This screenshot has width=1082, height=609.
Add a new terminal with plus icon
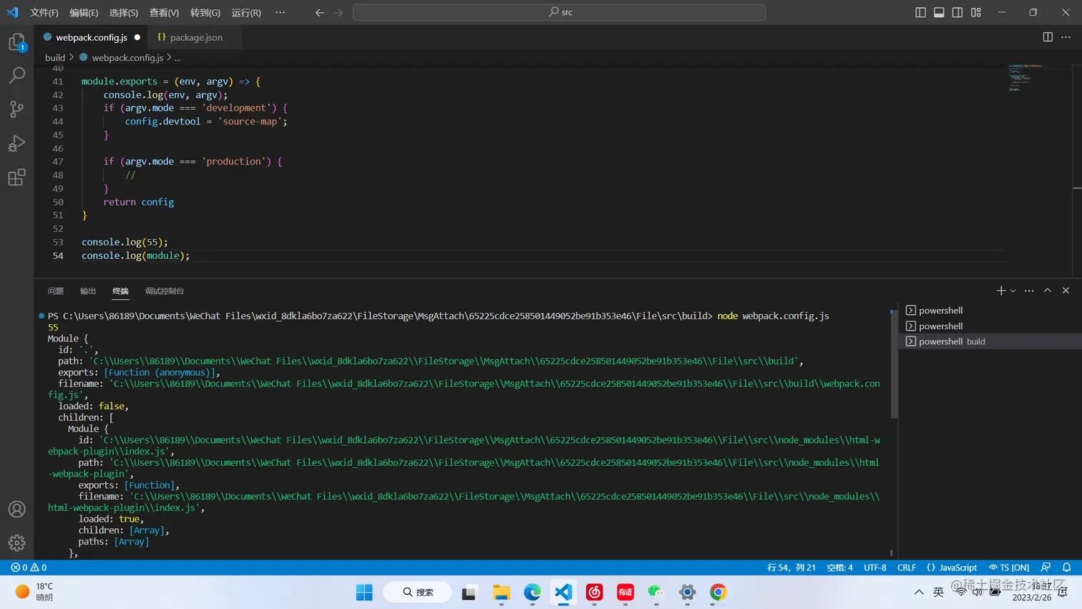click(x=1001, y=291)
